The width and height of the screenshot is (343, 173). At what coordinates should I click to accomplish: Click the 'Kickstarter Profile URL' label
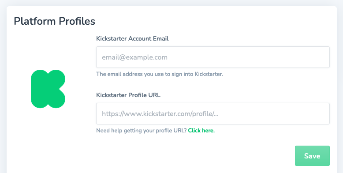click(128, 95)
